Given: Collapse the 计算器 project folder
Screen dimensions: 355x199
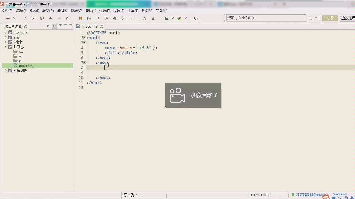Looking at the screenshot, I should tap(6, 47).
